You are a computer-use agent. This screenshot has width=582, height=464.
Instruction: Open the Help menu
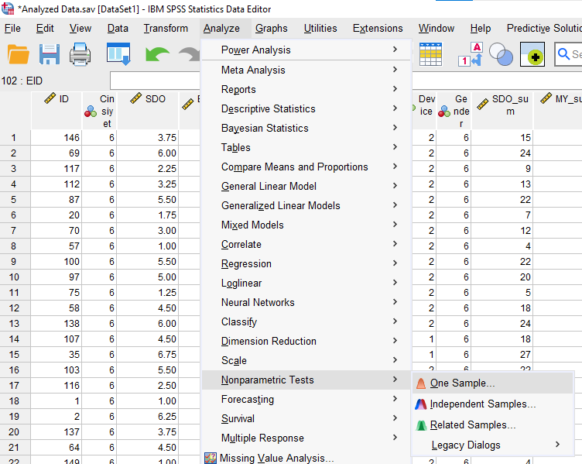point(481,28)
